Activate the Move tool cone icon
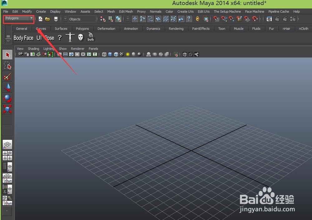 (7, 87)
